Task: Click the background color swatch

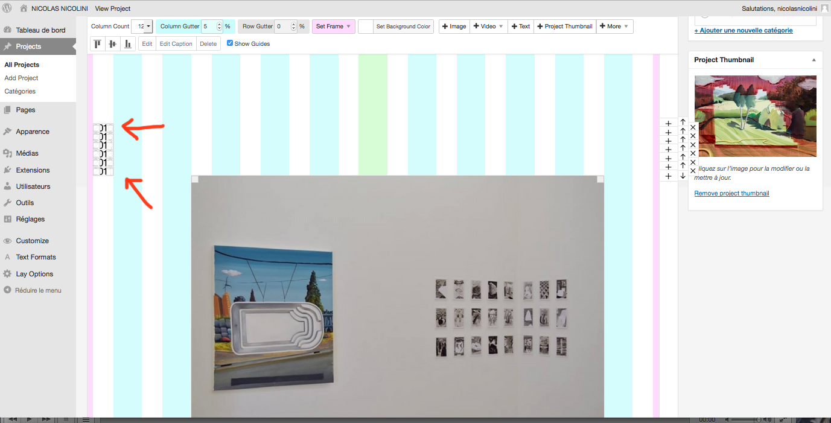Action: 366,27
